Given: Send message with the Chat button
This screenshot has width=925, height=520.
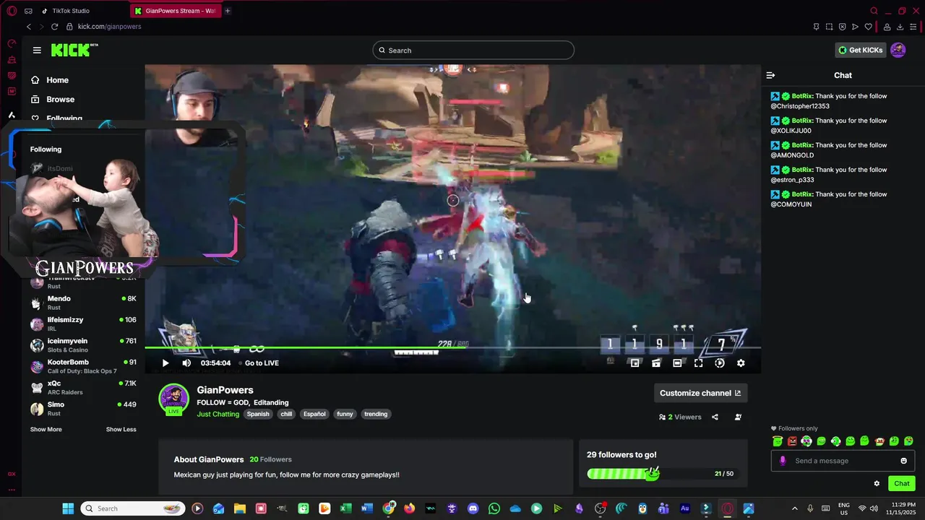Looking at the screenshot, I should 902,484.
